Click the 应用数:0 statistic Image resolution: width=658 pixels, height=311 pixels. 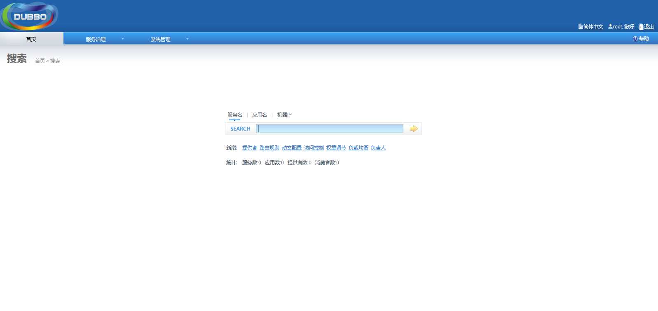(x=274, y=163)
